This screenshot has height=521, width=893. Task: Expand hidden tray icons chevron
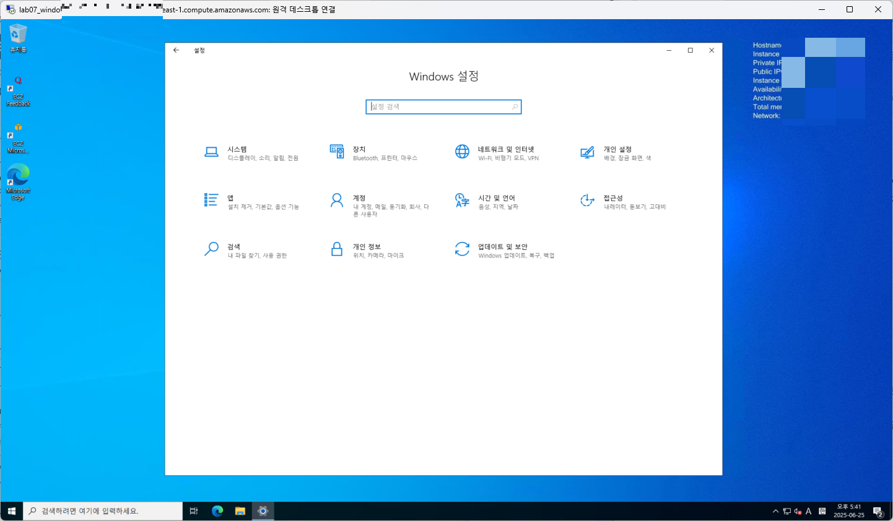pos(775,511)
